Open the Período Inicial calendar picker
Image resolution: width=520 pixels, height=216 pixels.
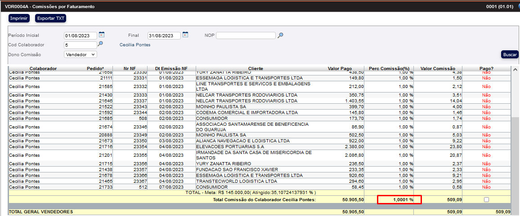point(102,35)
